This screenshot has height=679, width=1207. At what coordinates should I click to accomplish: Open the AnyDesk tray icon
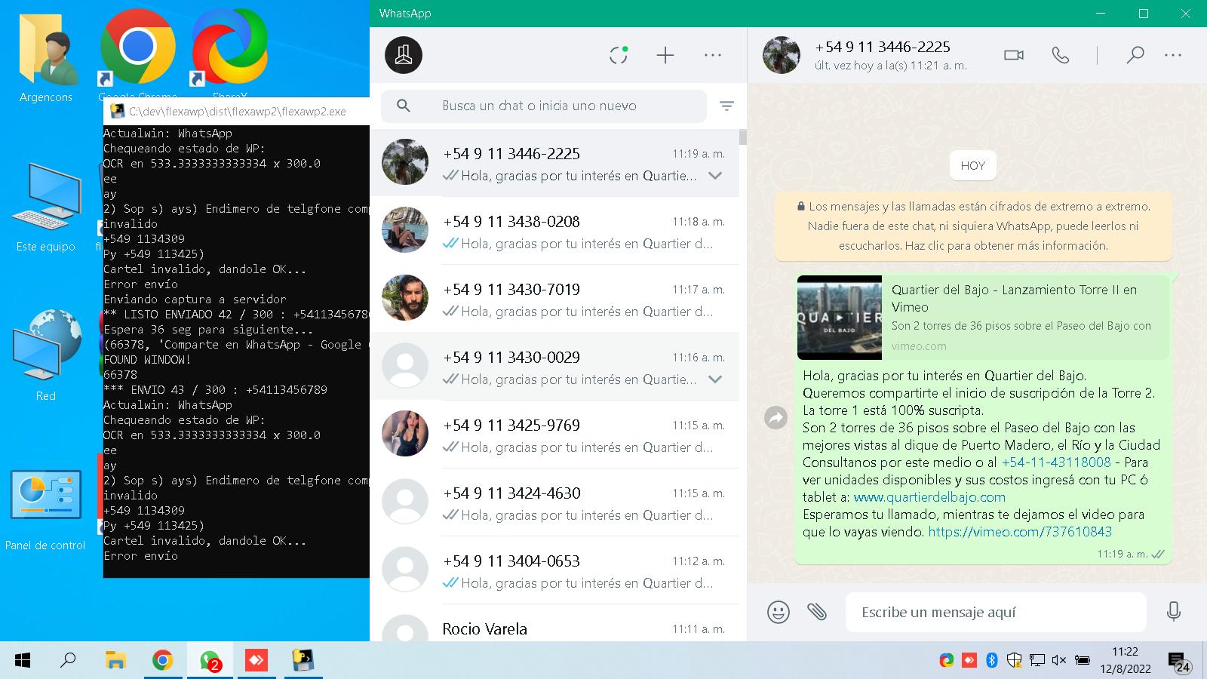(969, 661)
